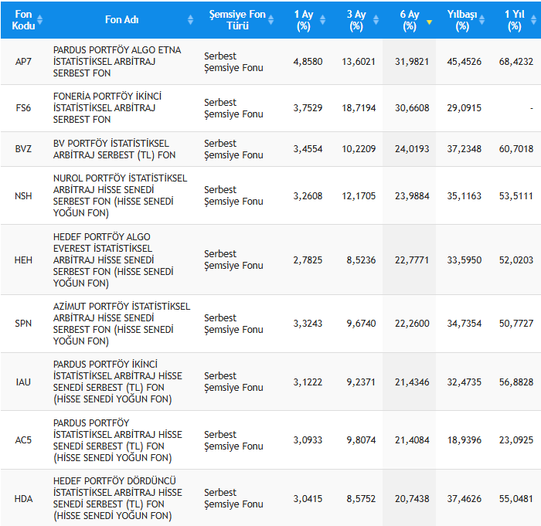This screenshot has width=541, height=526.
Task: Select fund code HEH
Action: (x=23, y=260)
